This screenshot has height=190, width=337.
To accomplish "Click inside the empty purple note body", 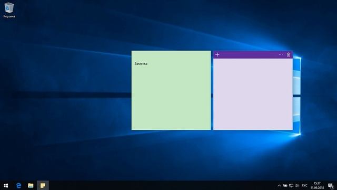I will coord(253,94).
